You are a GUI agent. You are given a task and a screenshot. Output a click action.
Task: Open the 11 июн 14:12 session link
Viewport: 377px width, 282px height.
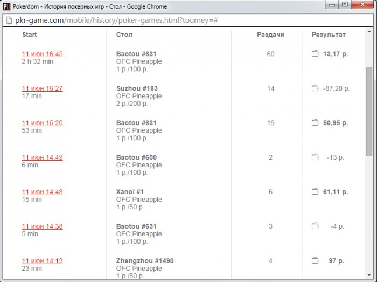[x=43, y=261]
